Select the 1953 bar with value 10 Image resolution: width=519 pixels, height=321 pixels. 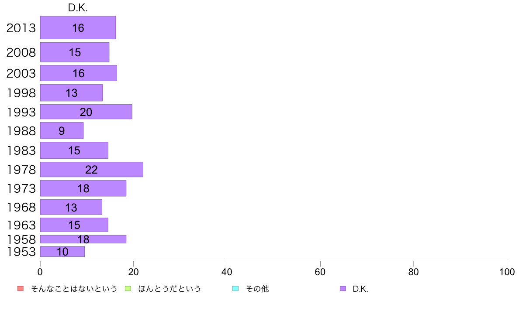coord(62,252)
